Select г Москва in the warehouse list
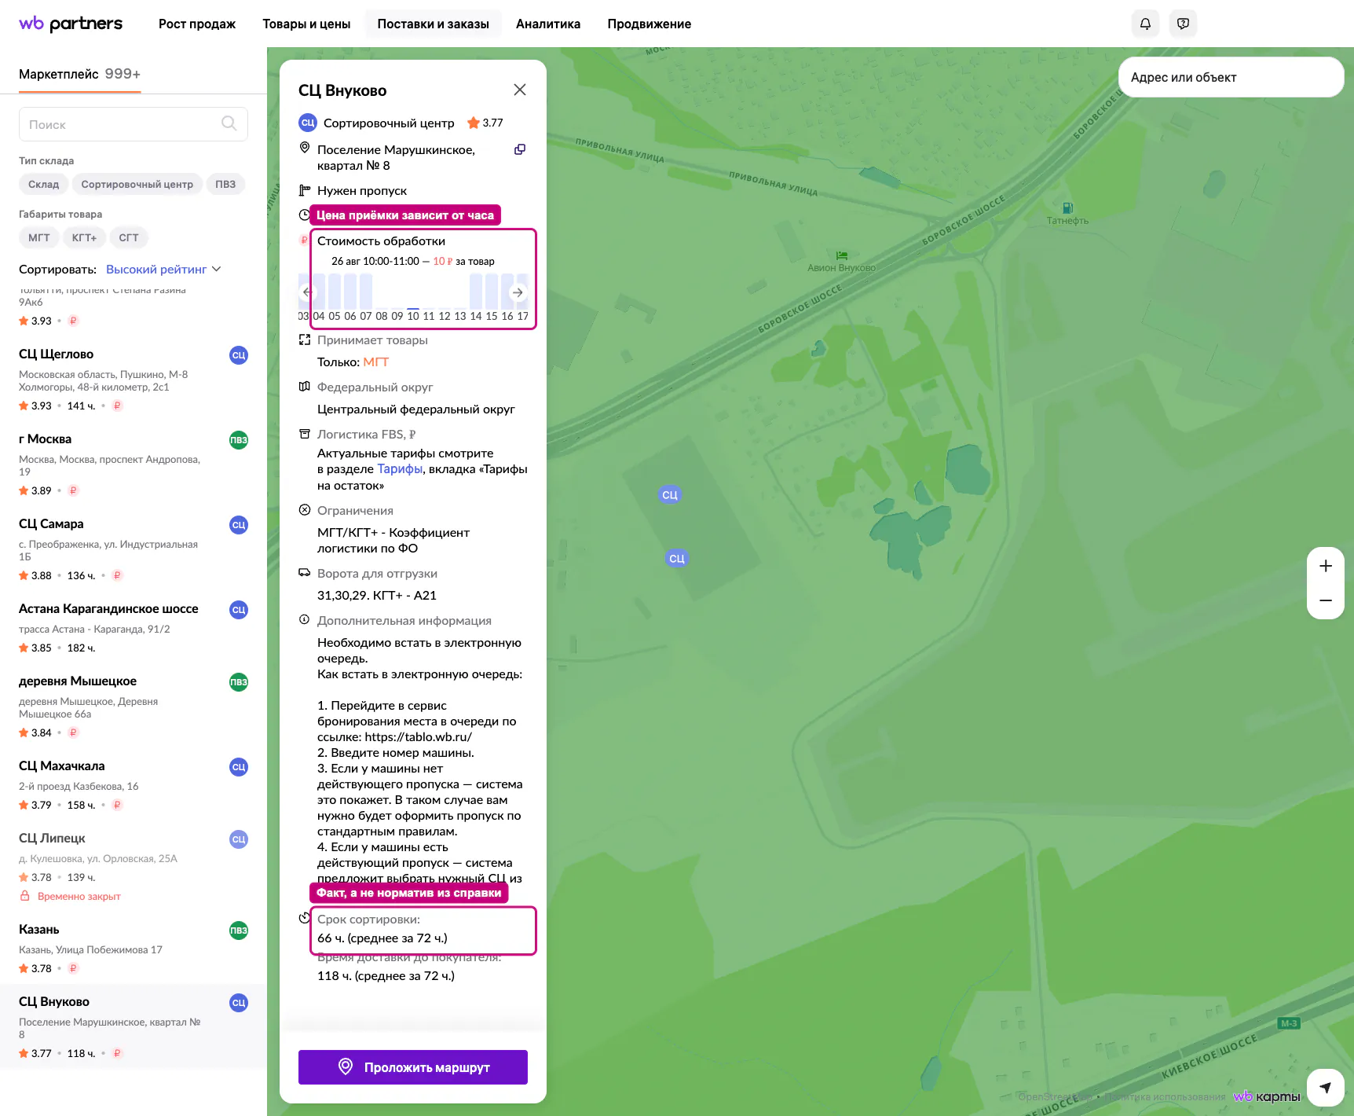1354x1116 pixels. point(134,464)
